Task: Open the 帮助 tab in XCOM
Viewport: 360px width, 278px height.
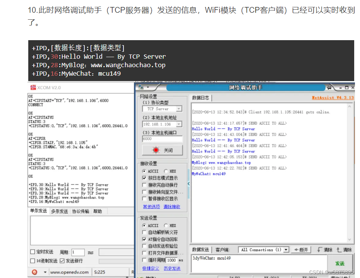Action: (98, 211)
